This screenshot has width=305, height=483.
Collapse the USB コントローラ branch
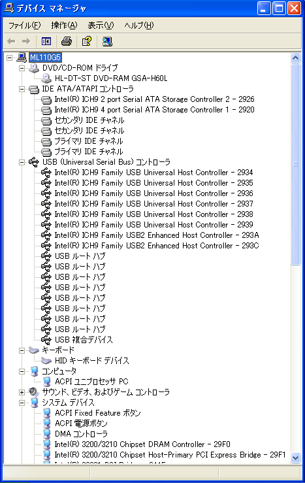click(x=22, y=162)
